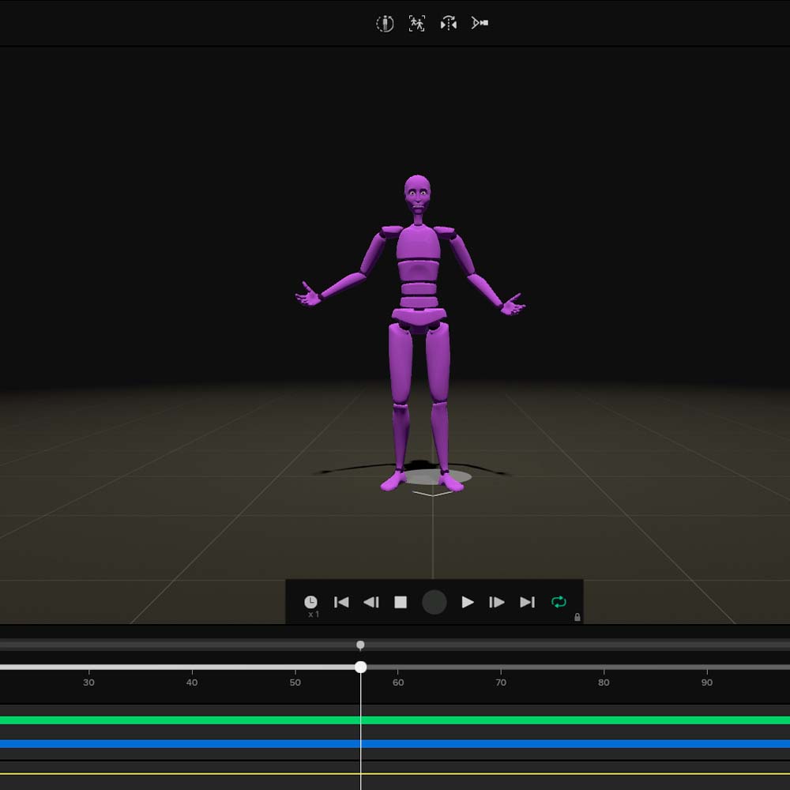The width and height of the screenshot is (790, 790).
Task: Click the timeline range slider handle
Action: pyautogui.click(x=361, y=645)
